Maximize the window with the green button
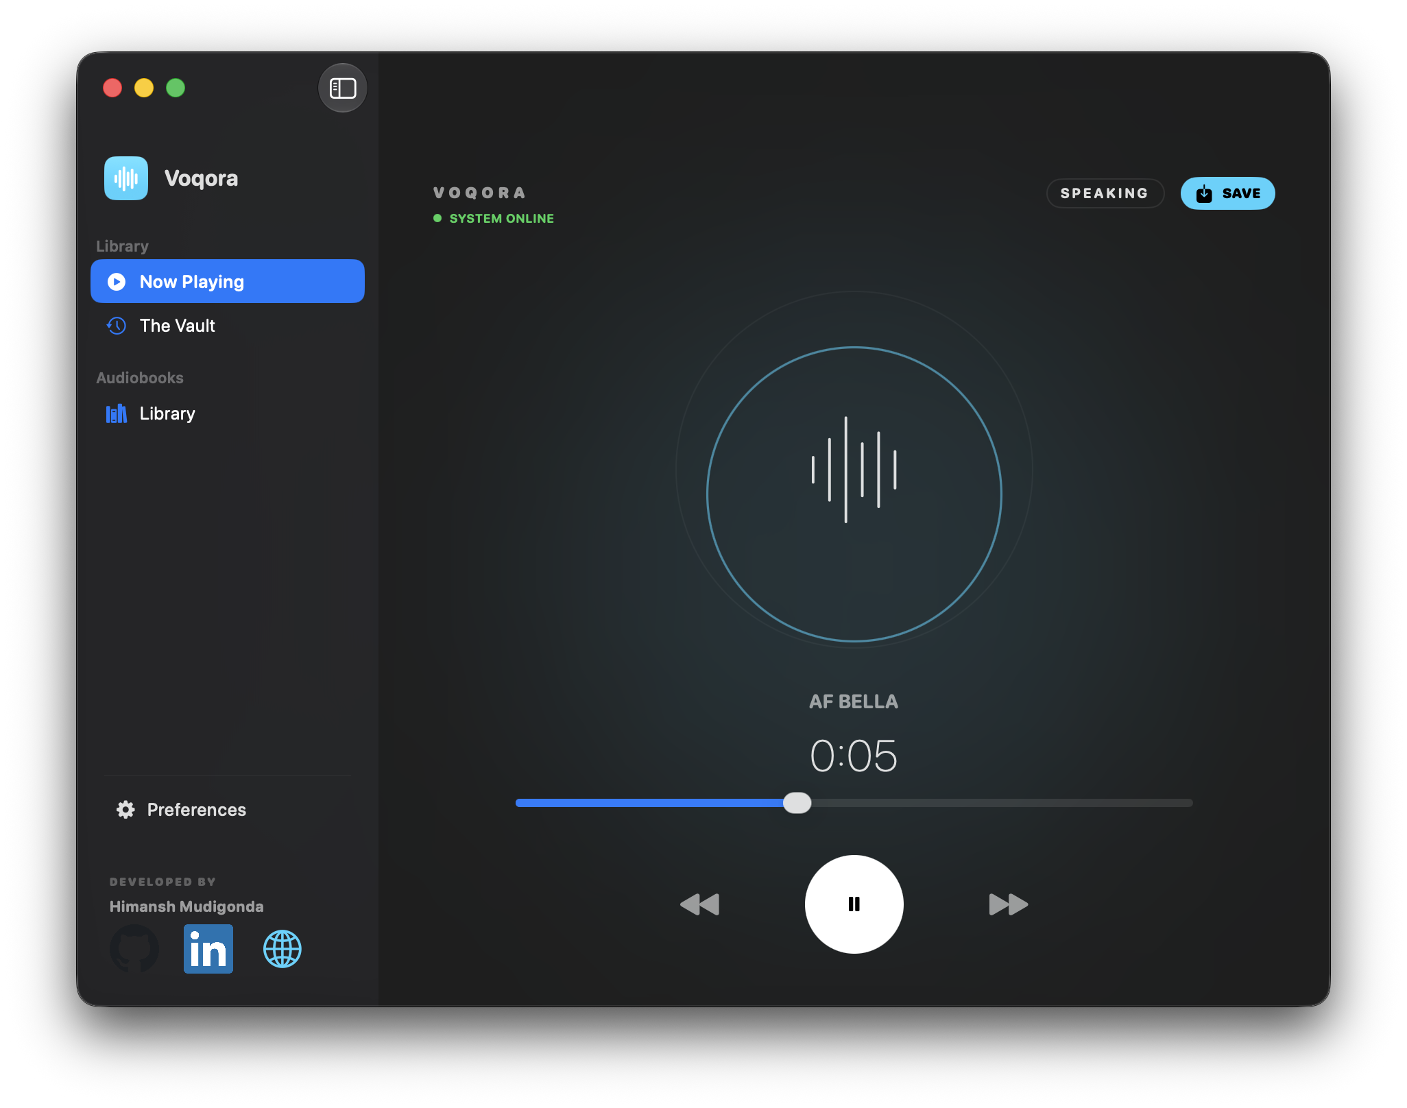 point(176,88)
